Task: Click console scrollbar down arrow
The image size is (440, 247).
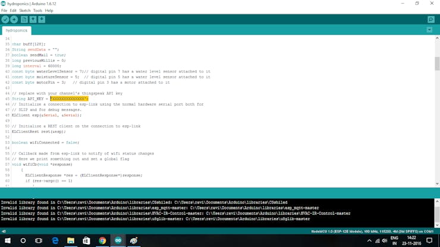Action: 437,225
